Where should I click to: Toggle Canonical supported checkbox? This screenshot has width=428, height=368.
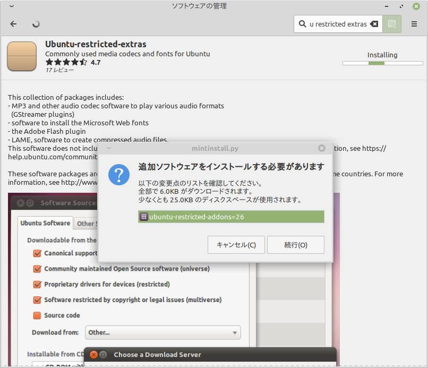click(x=37, y=253)
